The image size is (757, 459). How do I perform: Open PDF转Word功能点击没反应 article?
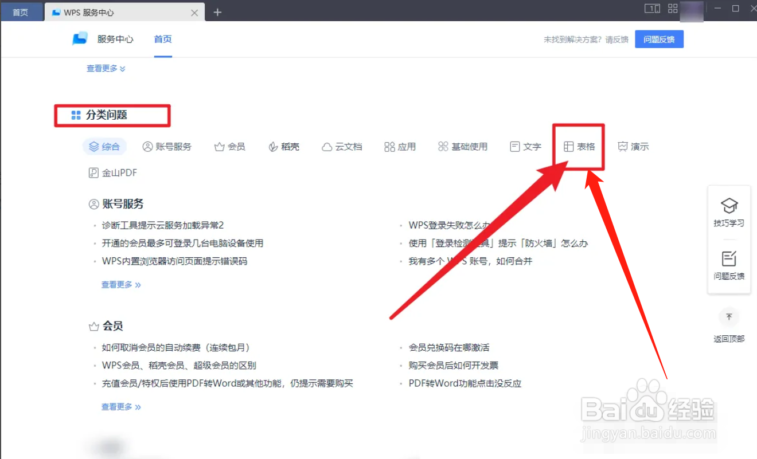point(465,383)
